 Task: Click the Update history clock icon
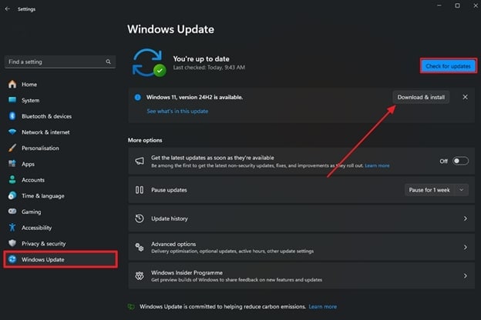click(140, 218)
